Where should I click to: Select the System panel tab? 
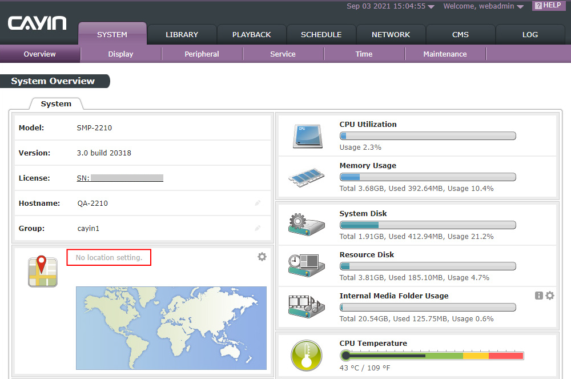56,104
